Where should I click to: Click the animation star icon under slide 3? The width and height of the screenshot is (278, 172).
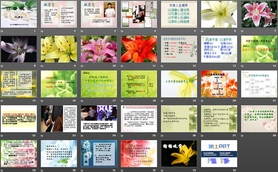pyautogui.click(x=82, y=31)
